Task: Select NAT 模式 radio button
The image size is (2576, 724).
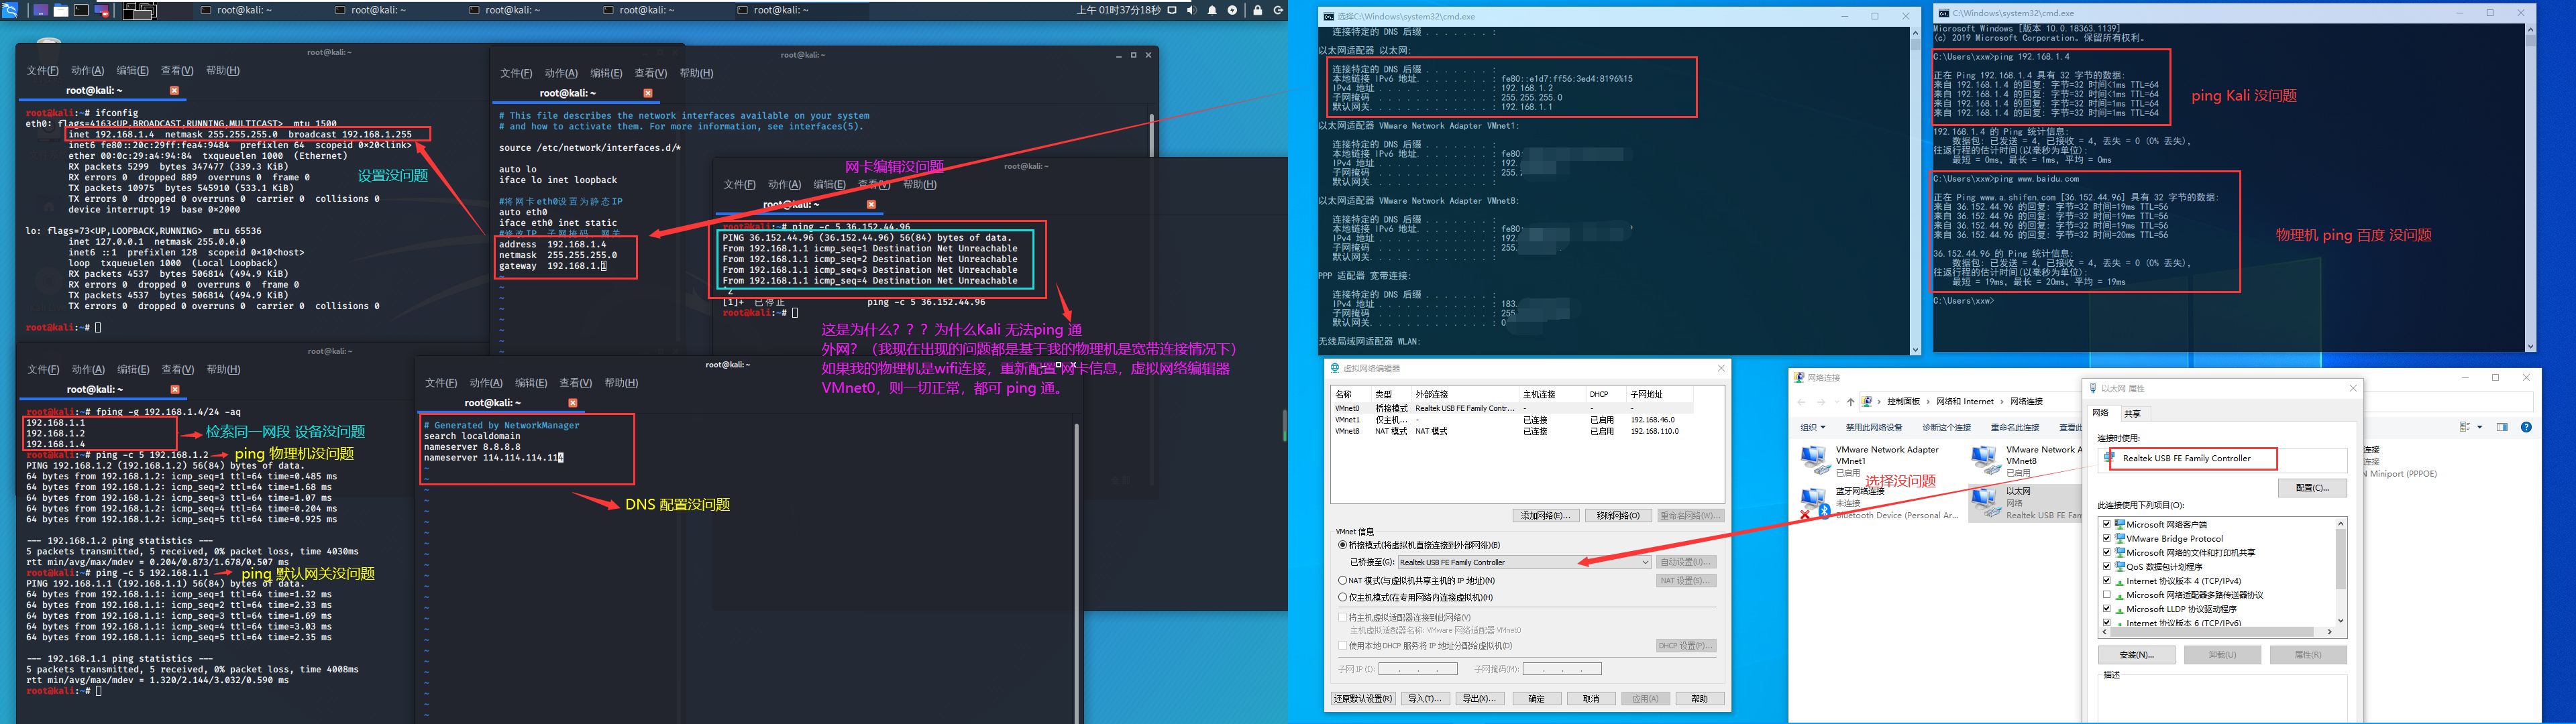Action: click(x=1343, y=580)
